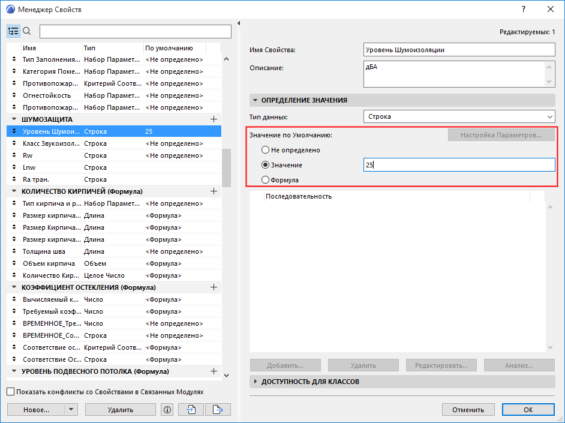Collapse left panel with black arrow
Viewport: 565px width, 423px height.
pyautogui.click(x=239, y=23)
